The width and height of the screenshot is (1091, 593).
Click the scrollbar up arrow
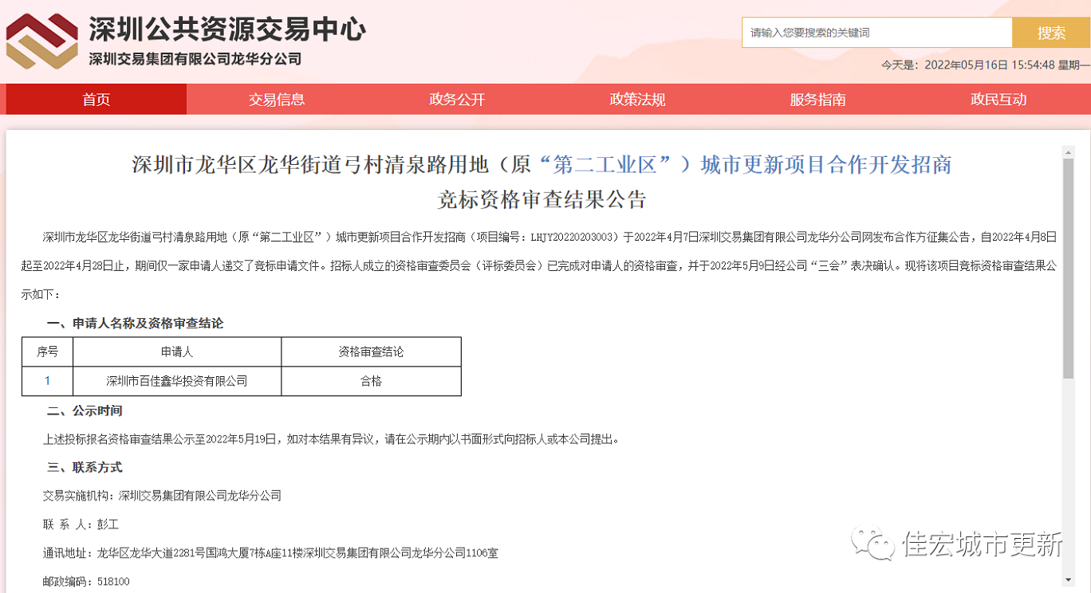[x=1068, y=151]
